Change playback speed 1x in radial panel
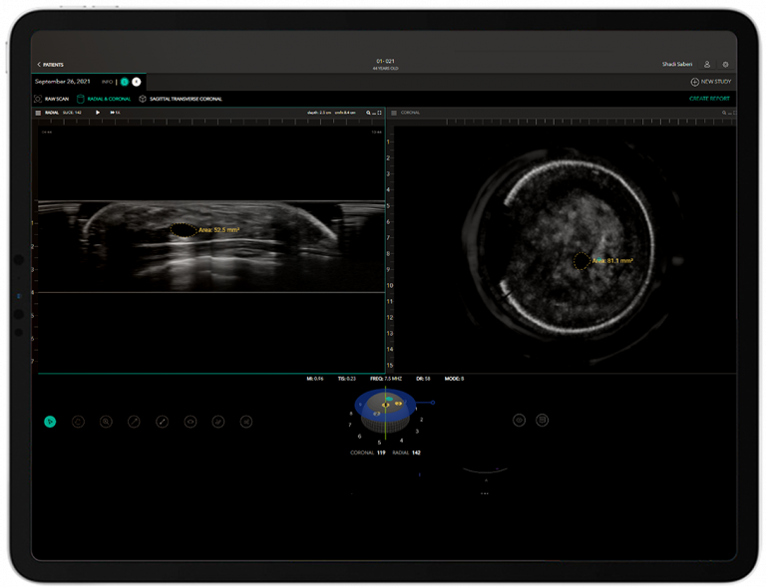766x587 pixels. click(116, 113)
